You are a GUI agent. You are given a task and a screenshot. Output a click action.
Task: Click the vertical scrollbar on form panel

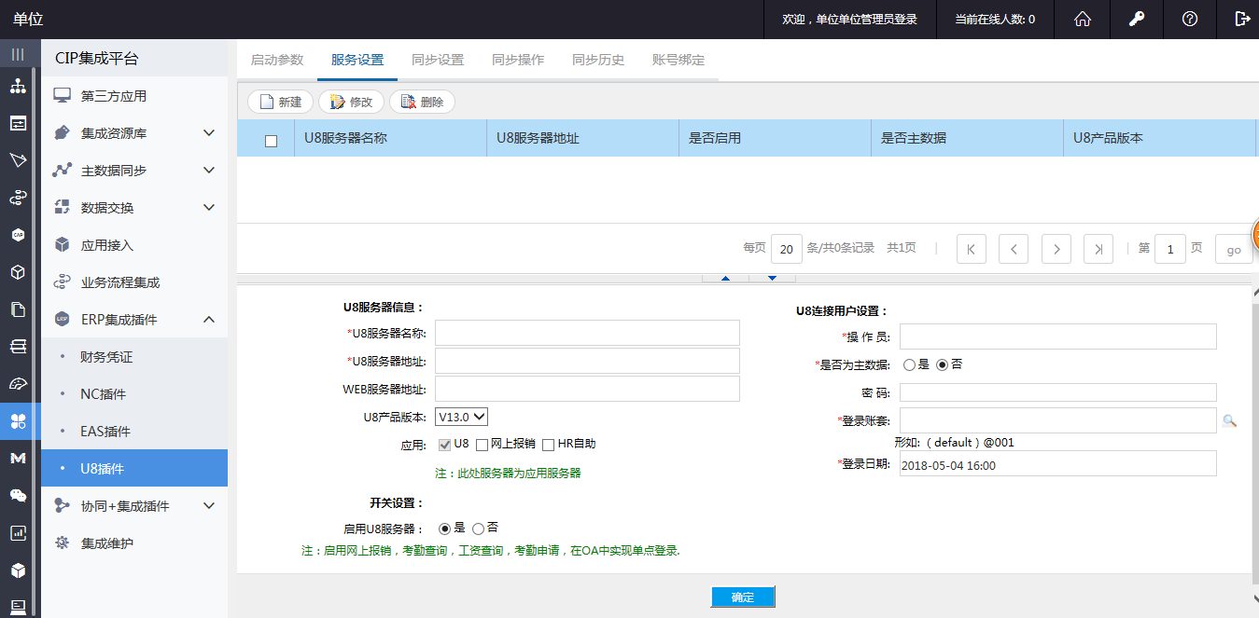(x=1252, y=438)
